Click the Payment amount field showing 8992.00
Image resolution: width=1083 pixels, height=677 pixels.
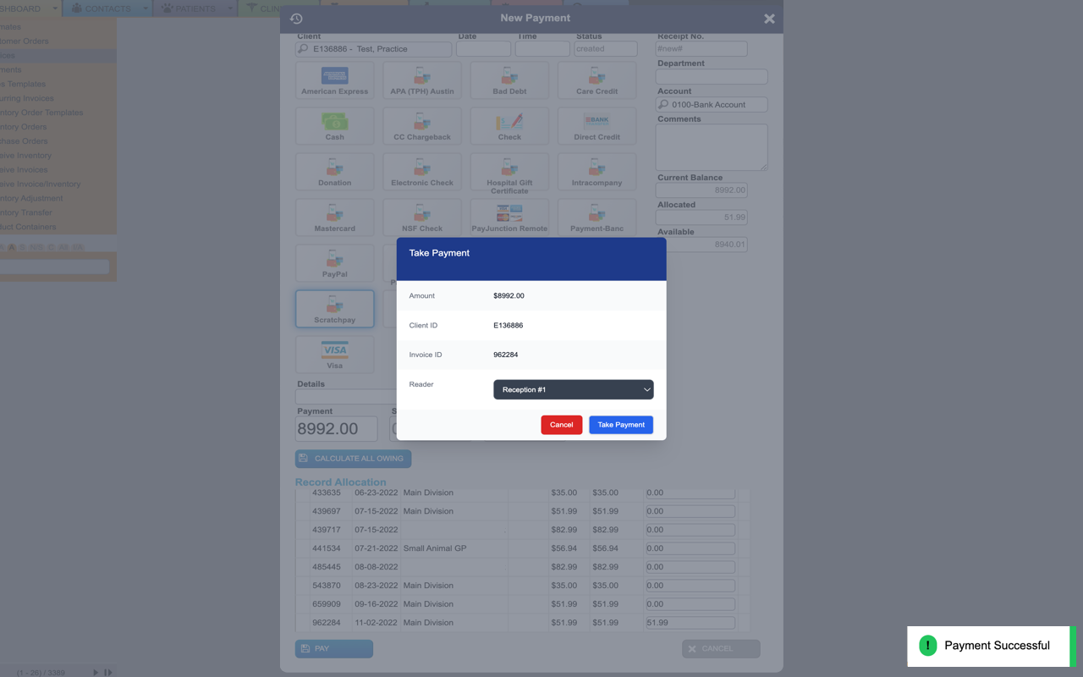tap(337, 429)
